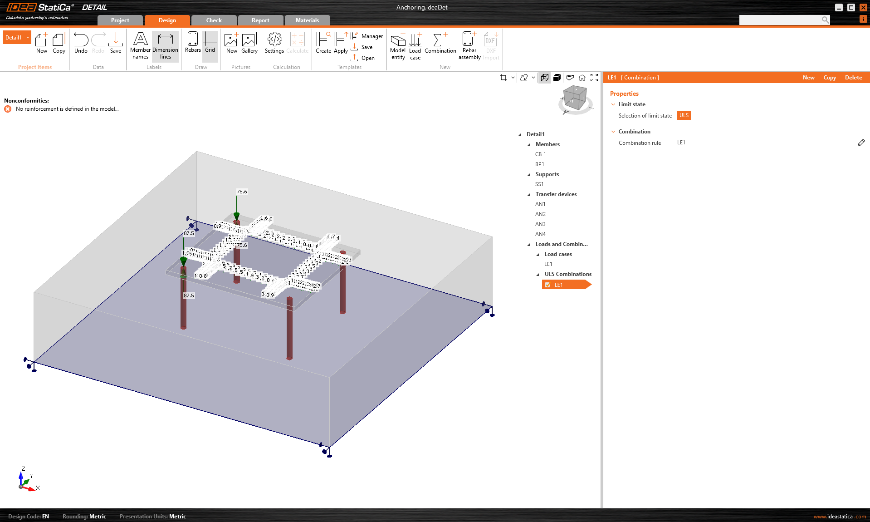Activate the Gallery picture tool
Viewport: 870px width, 522px height.
click(x=249, y=44)
